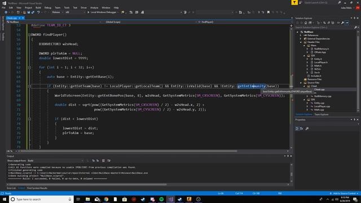Viewport: 361px width, 203px height.
Task: Close the Cheat.cpp editor tab
Action: (23, 18)
